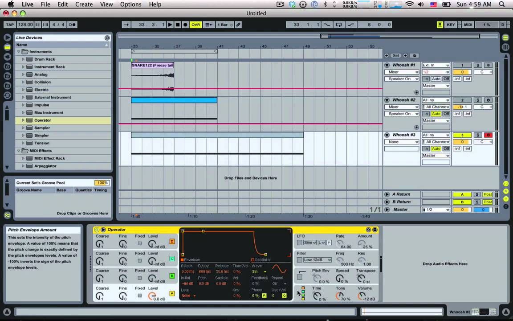Image resolution: width=513 pixels, height=321 pixels.
Task: Enable MIDI map mode
Action: [x=468, y=25]
